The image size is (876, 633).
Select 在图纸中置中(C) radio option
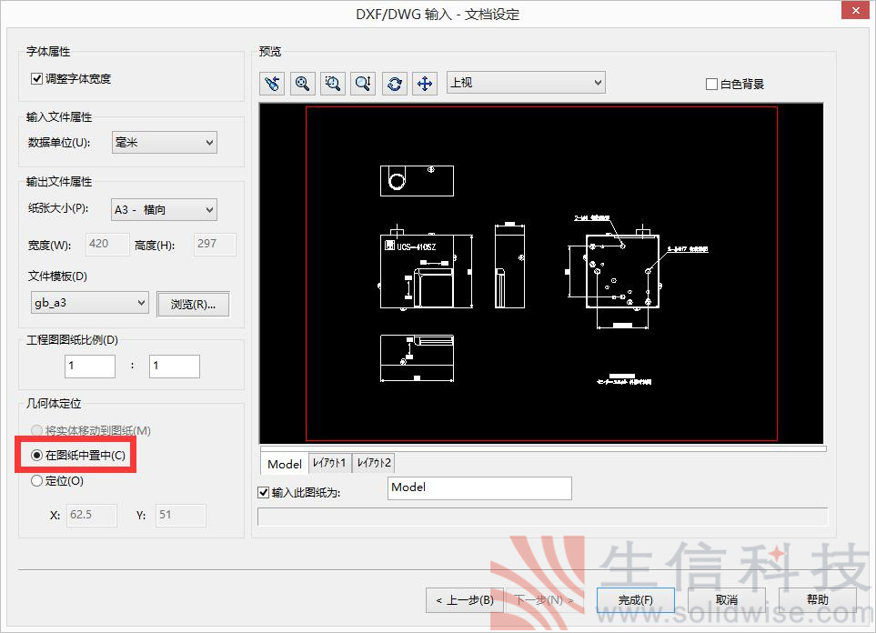coord(37,455)
